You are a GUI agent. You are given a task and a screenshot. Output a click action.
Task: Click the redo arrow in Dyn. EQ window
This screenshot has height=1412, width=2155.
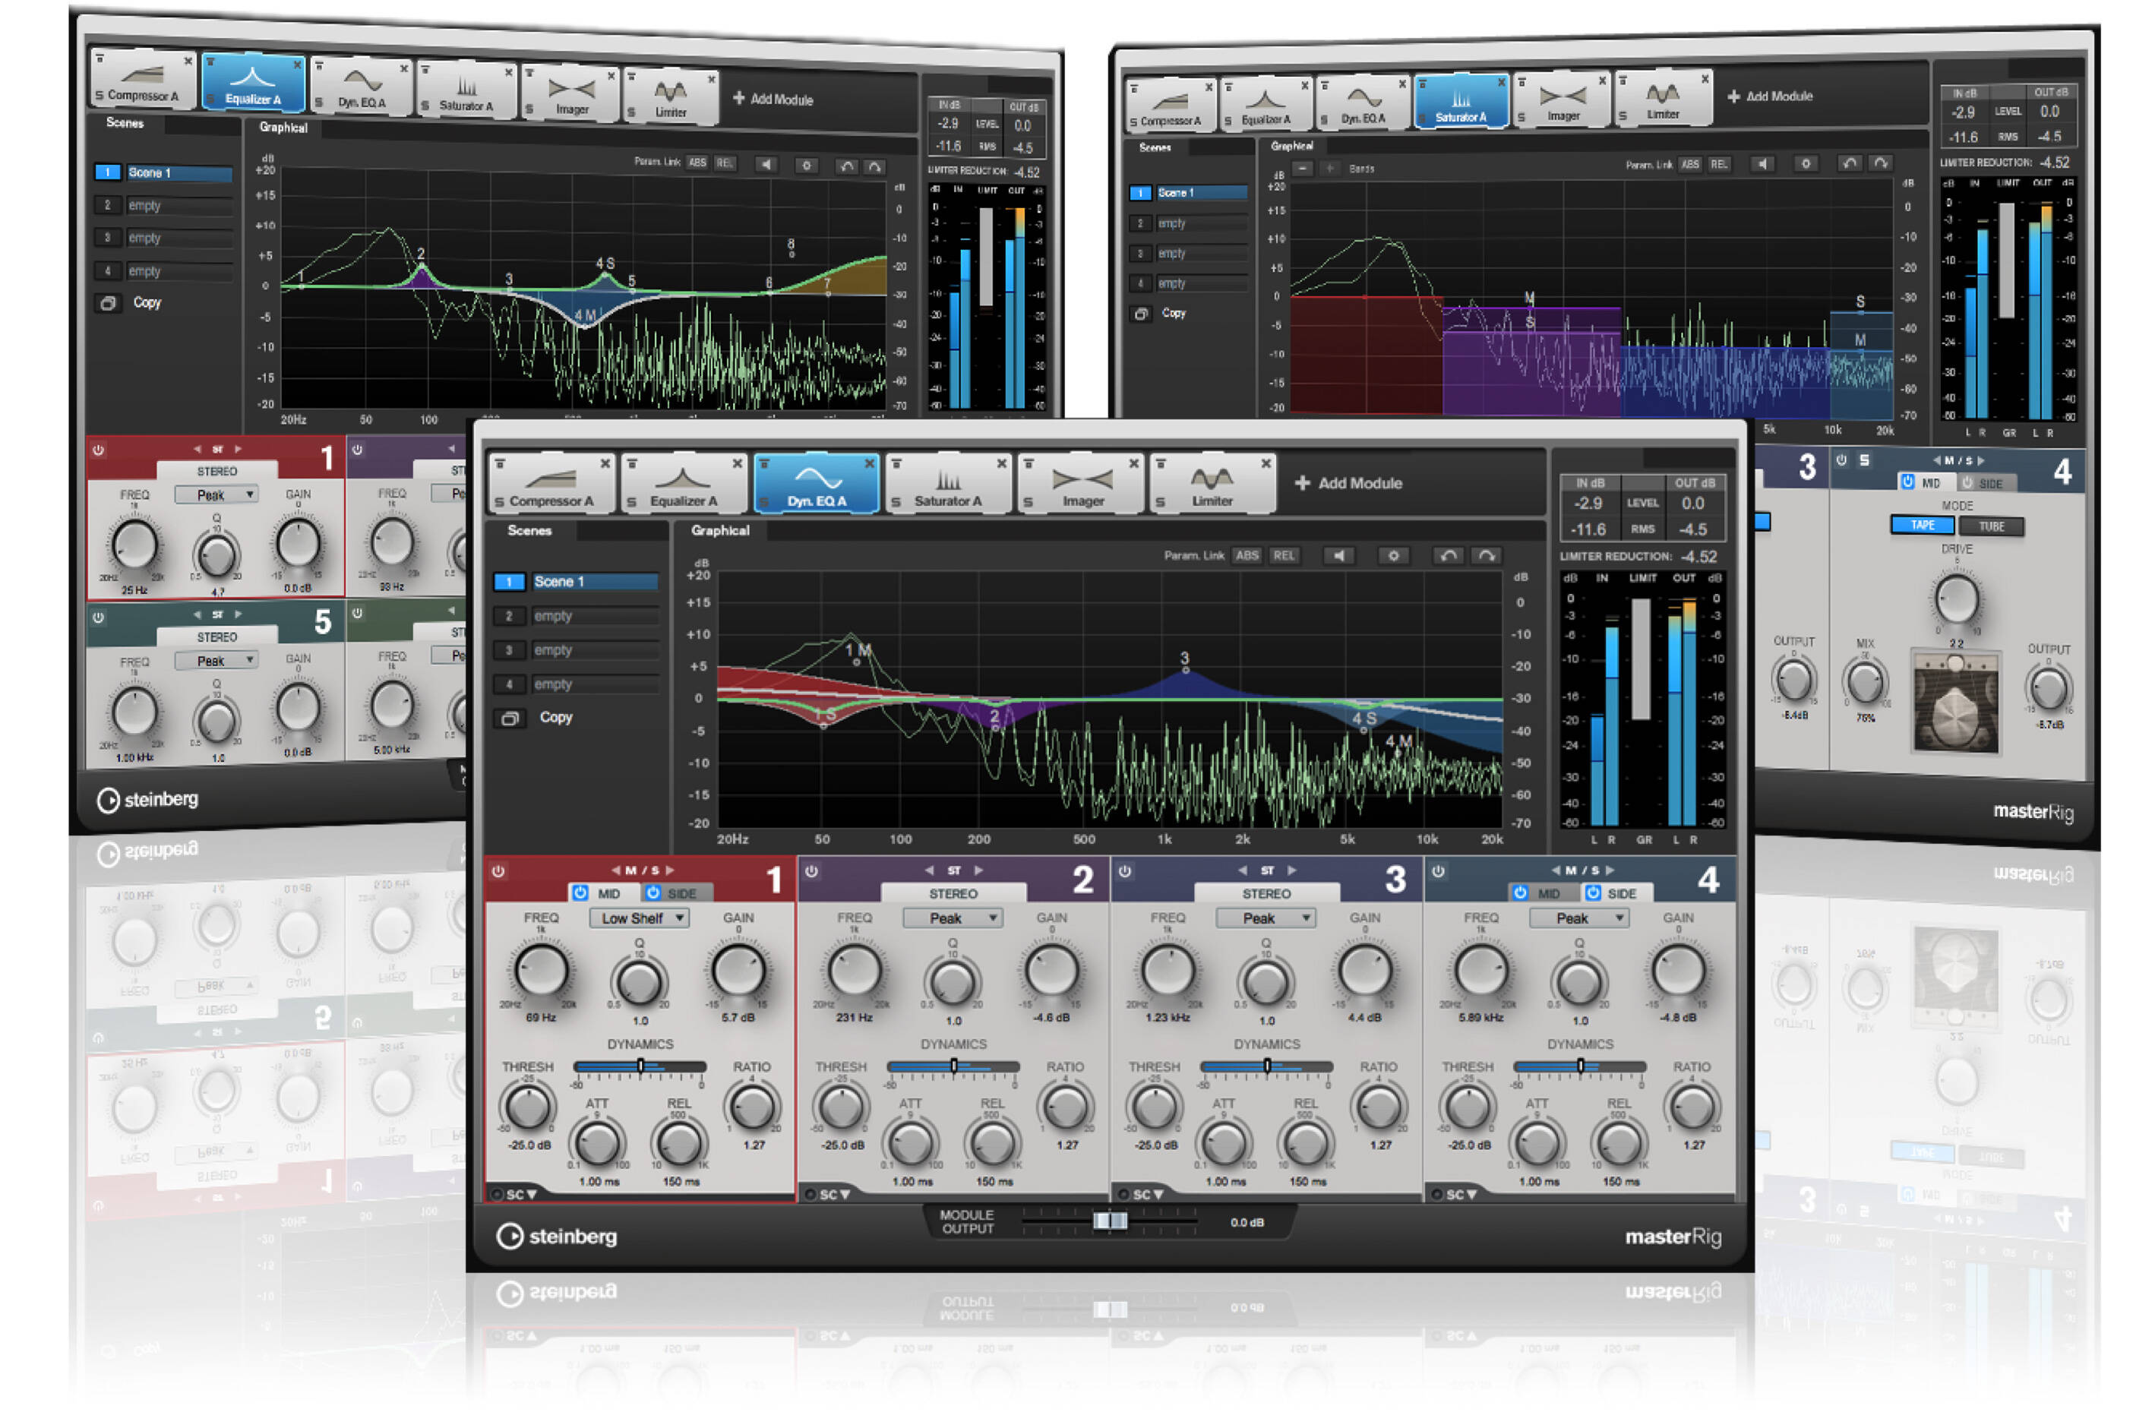pyautogui.click(x=1487, y=556)
